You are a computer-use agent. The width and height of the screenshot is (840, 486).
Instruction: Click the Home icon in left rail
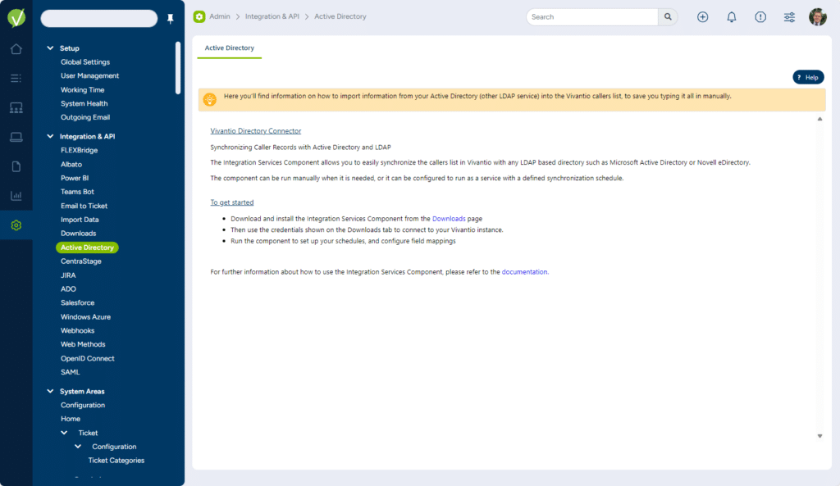(16, 49)
